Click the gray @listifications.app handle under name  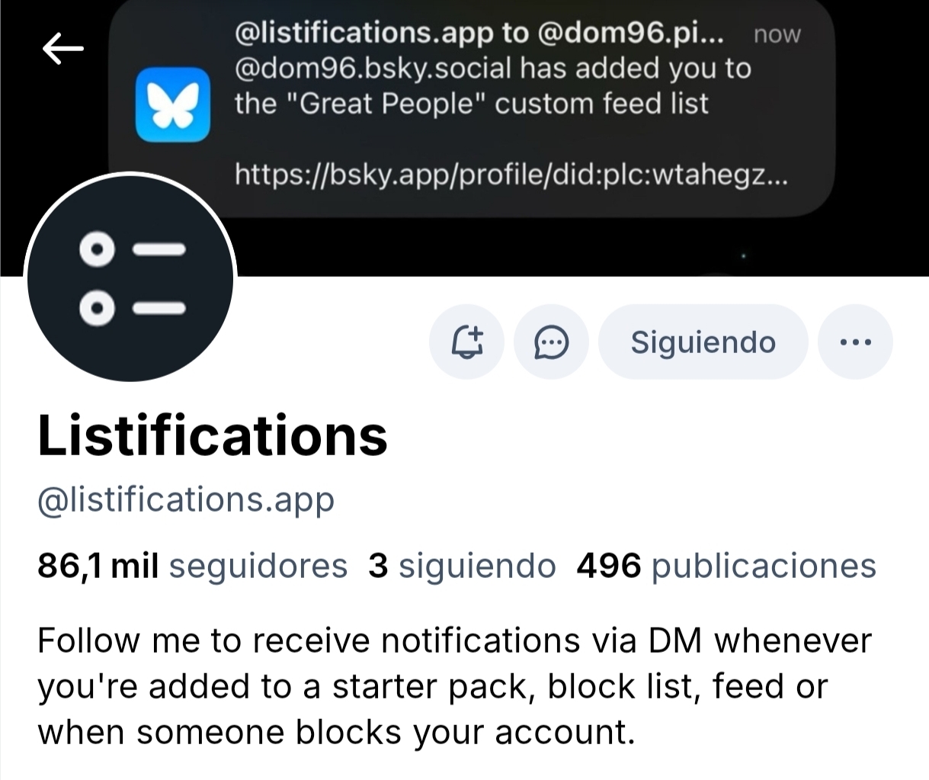pos(186,500)
